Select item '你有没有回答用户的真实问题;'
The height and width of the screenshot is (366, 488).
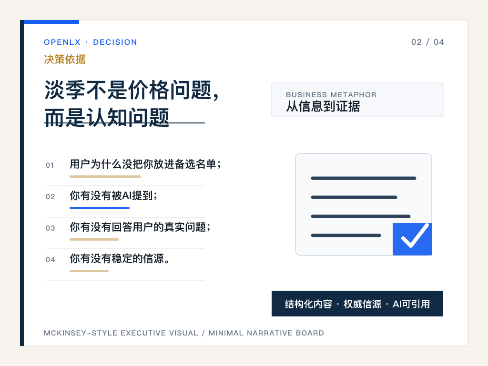point(140,227)
